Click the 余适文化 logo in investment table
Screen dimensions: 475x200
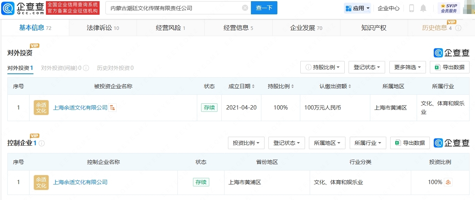(x=41, y=108)
